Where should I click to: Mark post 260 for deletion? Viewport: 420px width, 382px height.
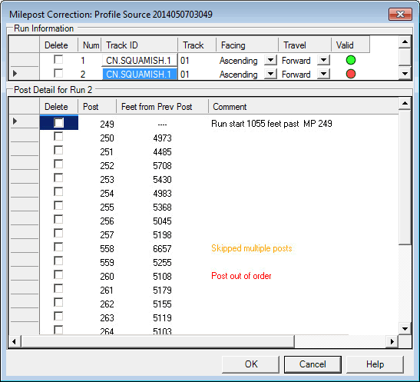58,275
